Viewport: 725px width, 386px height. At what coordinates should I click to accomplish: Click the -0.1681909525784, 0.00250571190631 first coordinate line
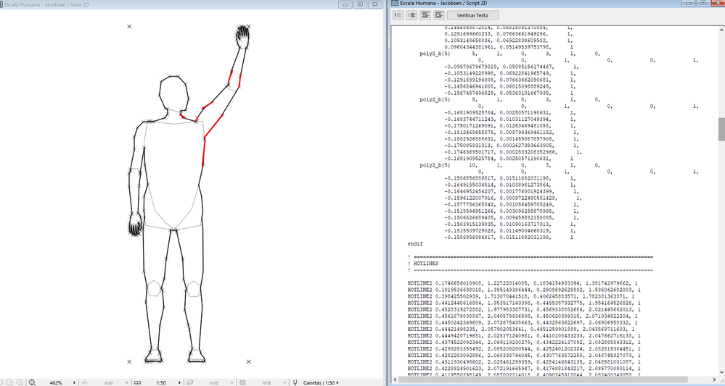pyautogui.click(x=509, y=112)
